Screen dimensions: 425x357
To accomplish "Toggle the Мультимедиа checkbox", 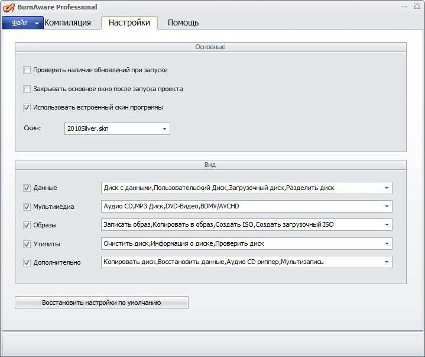I will point(27,207).
